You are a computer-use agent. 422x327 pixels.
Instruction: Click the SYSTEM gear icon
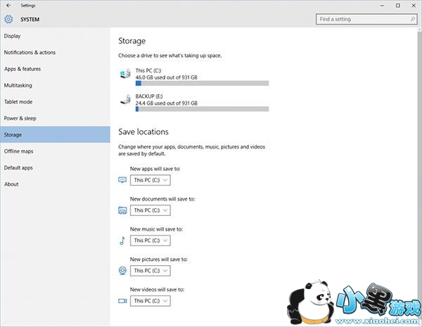[x=8, y=20]
